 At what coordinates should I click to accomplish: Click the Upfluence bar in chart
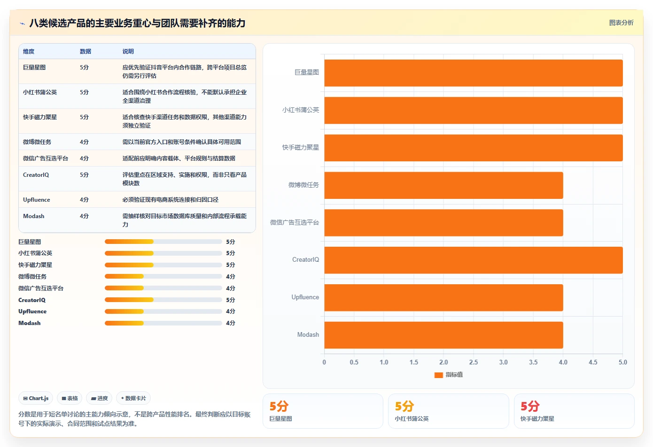(x=443, y=298)
